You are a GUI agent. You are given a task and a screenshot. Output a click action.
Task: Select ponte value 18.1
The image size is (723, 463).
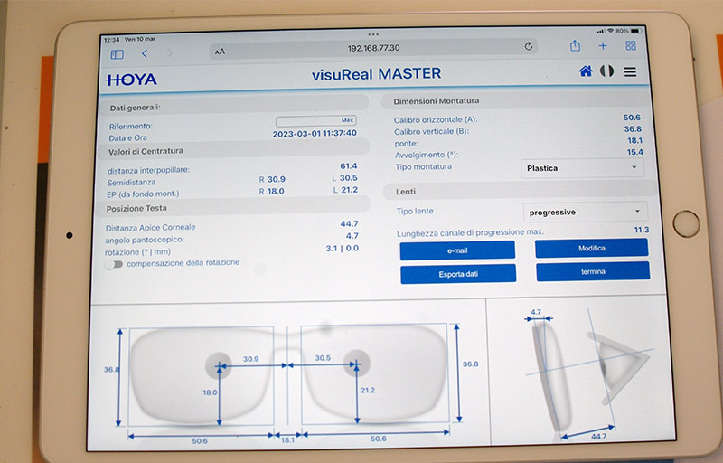tap(635, 141)
